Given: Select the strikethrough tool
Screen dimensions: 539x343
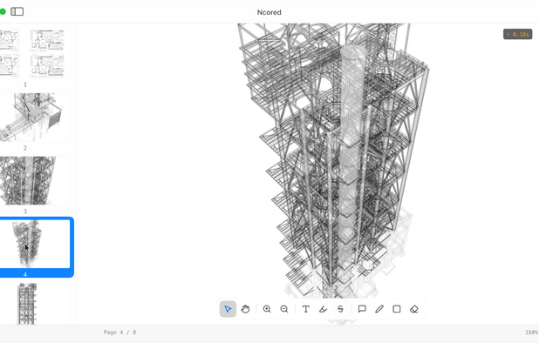Looking at the screenshot, I should 341,309.
